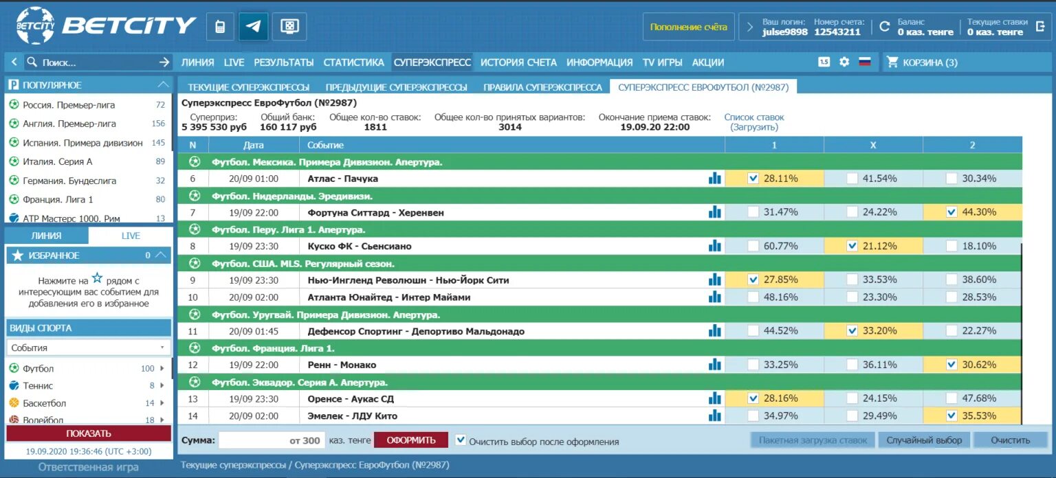Screen dimensions: 1056x478
Task: Open statistics chart for Ренн - Монако
Action: tap(715, 365)
